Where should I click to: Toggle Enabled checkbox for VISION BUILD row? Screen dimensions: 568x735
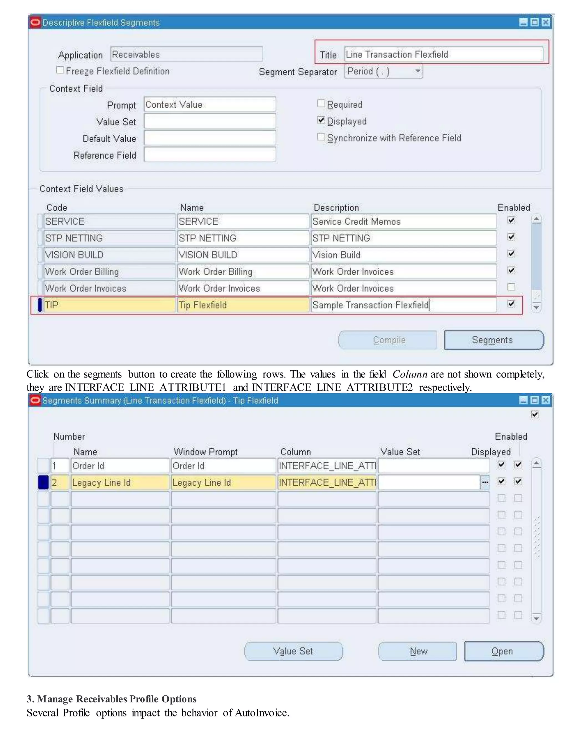pos(511,254)
